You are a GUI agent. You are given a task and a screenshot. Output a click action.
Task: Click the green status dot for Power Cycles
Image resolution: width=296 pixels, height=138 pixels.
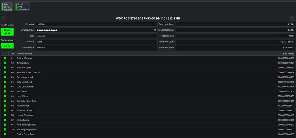[5, 105]
